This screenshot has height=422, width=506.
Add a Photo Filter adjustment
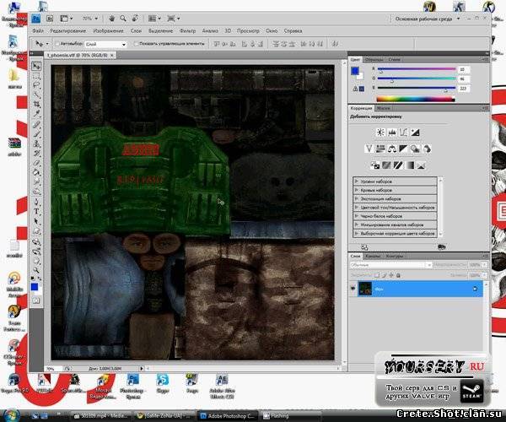[x=415, y=149]
